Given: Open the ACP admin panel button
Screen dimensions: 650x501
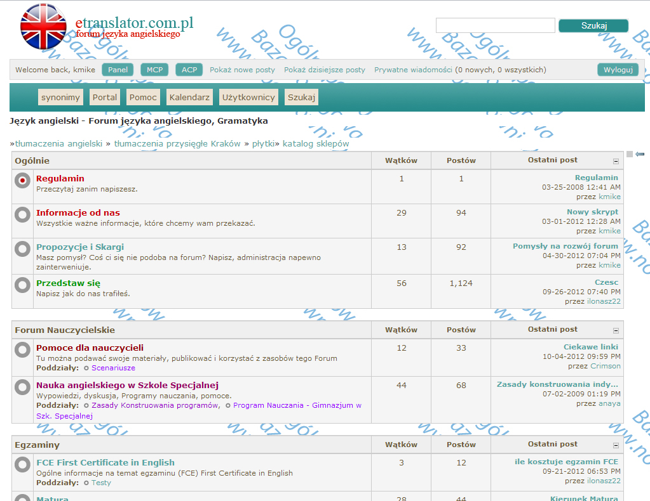Looking at the screenshot, I should (x=189, y=70).
